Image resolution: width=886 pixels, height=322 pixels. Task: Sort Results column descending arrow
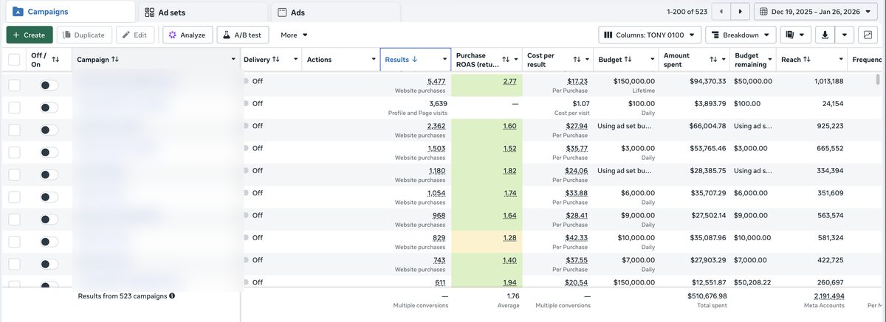click(x=414, y=59)
